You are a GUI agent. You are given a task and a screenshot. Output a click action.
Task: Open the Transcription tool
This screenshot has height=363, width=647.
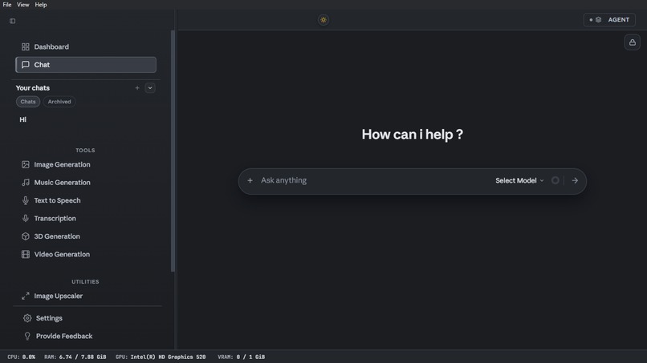pyautogui.click(x=86, y=219)
